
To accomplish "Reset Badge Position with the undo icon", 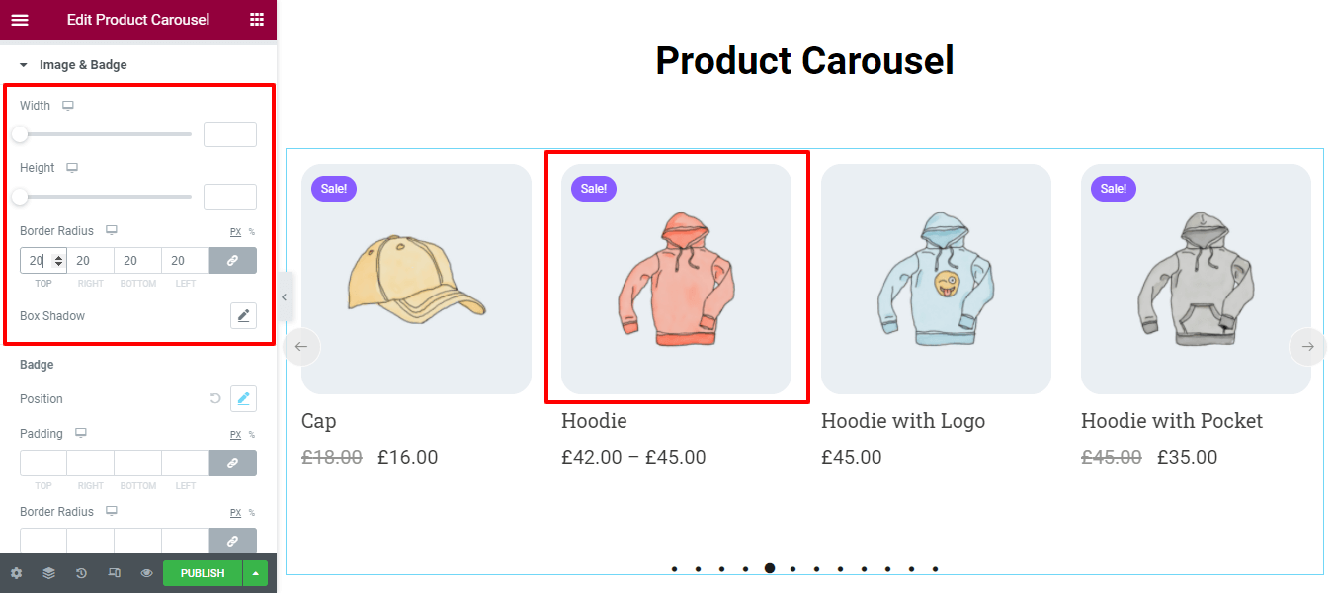I will [x=215, y=399].
